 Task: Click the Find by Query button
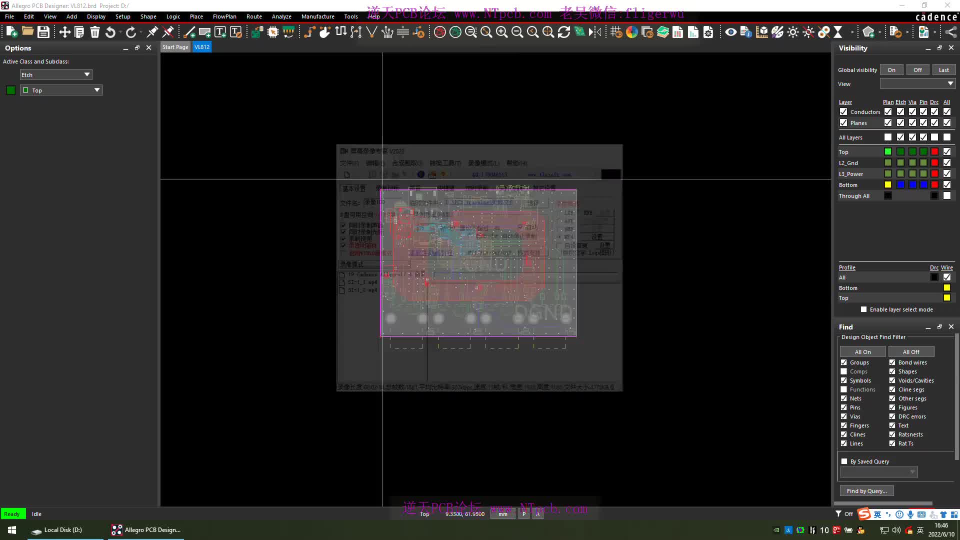(867, 491)
